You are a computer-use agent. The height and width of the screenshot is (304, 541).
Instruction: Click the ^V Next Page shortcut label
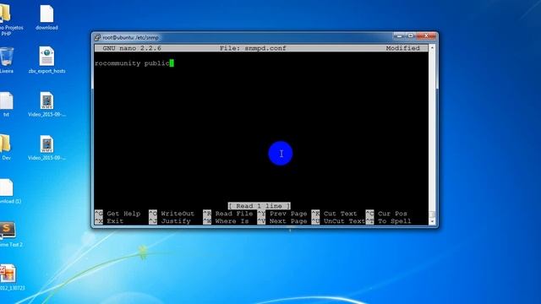pos(282,221)
